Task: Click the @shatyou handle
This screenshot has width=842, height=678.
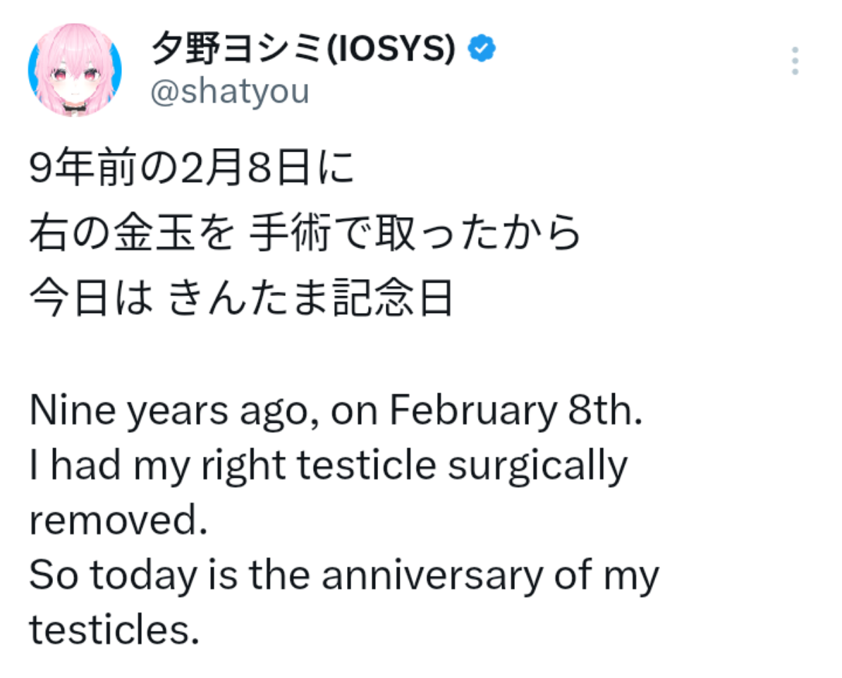Action: [230, 92]
